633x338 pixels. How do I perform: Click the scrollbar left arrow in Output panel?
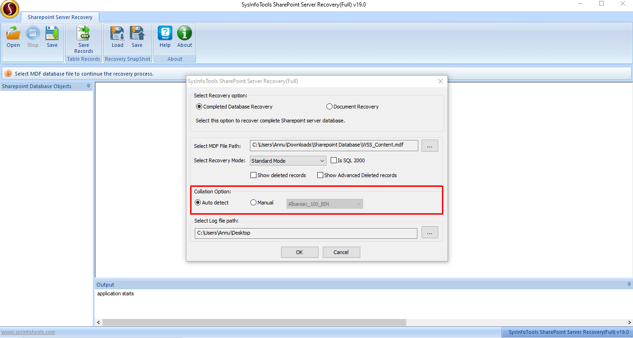point(98,322)
